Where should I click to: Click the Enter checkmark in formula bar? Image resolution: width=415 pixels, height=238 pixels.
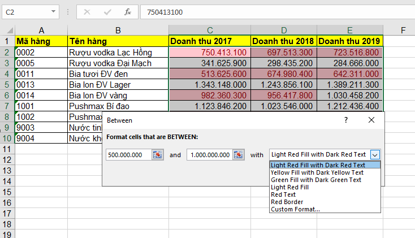[107, 11]
